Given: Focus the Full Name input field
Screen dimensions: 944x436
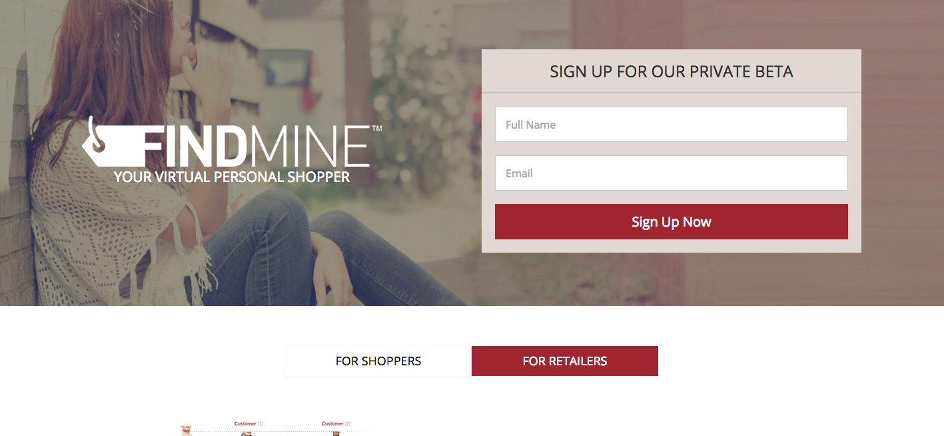Looking at the screenshot, I should pos(672,125).
